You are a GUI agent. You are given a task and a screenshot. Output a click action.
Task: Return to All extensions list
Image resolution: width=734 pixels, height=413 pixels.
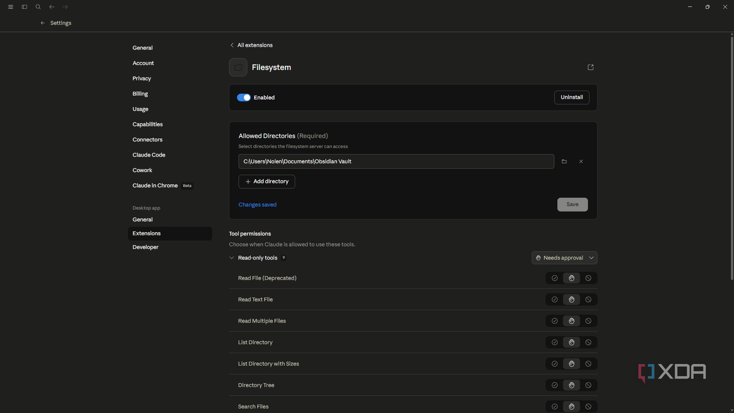[x=251, y=45]
